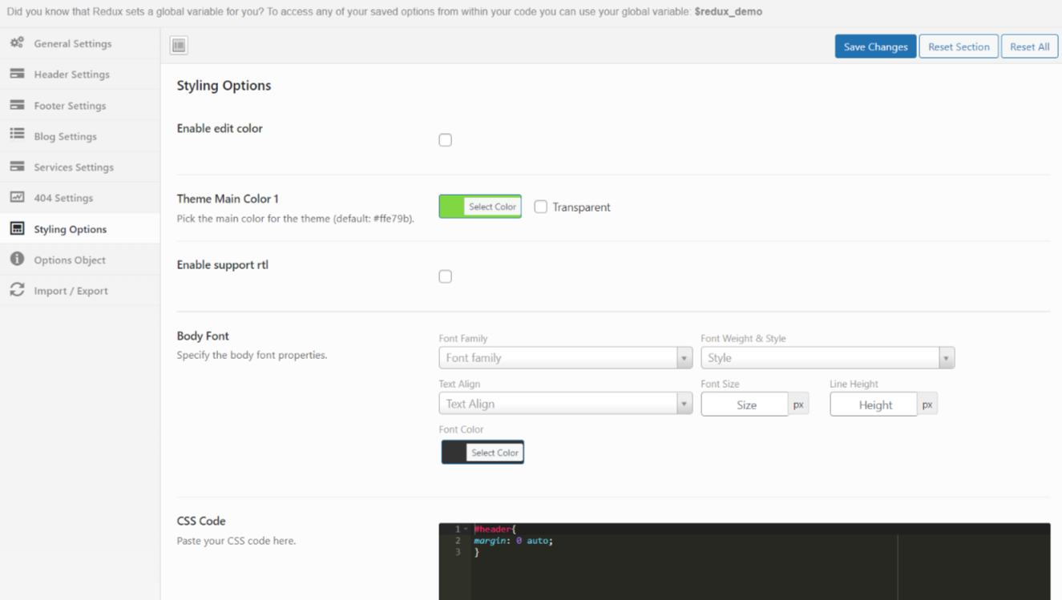
Task: Toggle the expand-all sections icon in toolbar
Action: point(179,46)
